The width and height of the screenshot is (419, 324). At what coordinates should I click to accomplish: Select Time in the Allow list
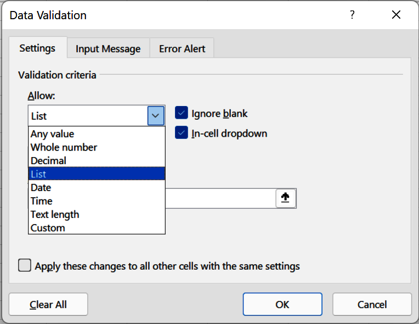pos(41,201)
